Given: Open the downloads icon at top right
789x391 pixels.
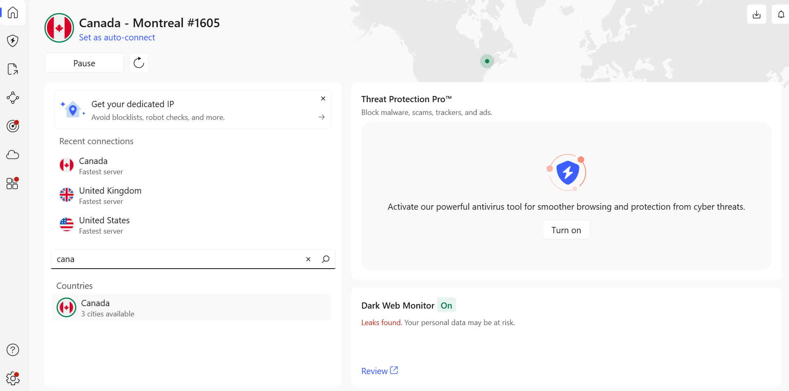Looking at the screenshot, I should tap(756, 15).
